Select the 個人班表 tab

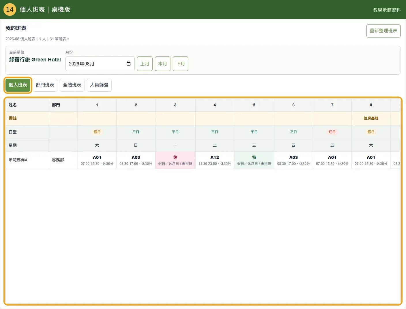pyautogui.click(x=18, y=85)
